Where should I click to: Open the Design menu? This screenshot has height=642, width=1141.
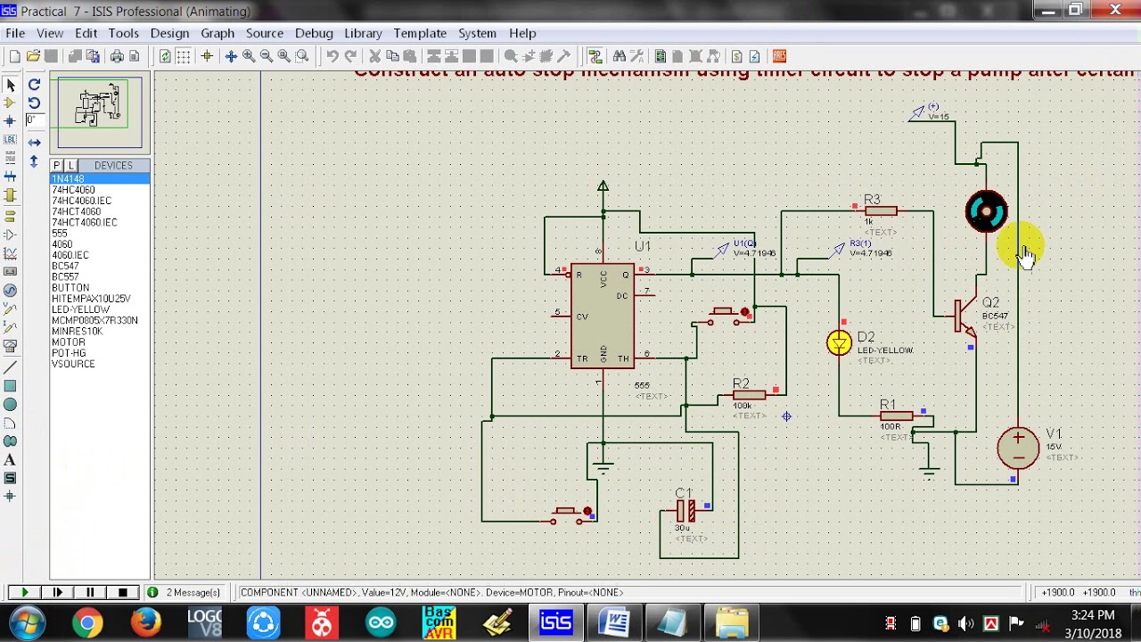click(x=169, y=33)
